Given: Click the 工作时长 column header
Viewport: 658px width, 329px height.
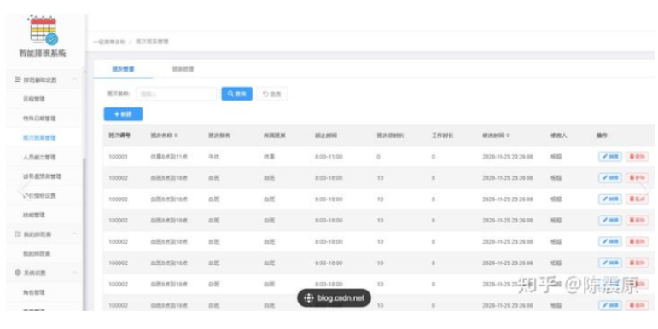Looking at the screenshot, I should point(442,136).
